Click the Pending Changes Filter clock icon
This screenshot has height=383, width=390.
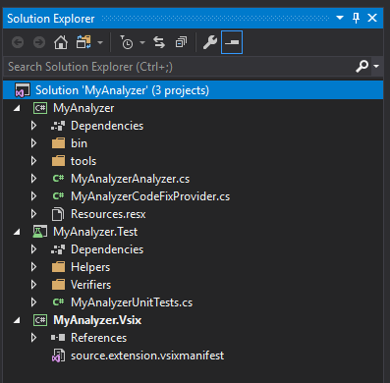point(127,42)
